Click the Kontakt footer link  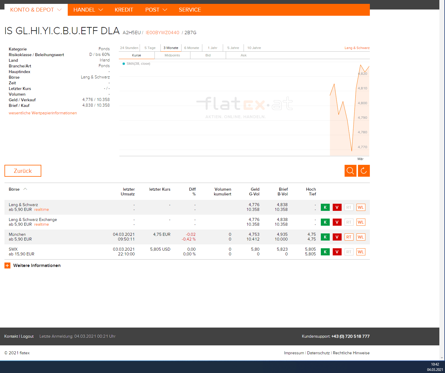click(x=11, y=336)
